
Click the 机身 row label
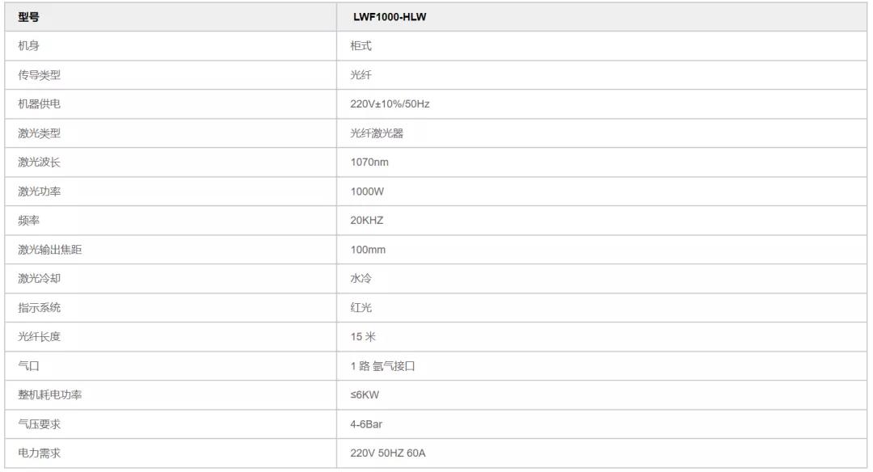tap(28, 46)
